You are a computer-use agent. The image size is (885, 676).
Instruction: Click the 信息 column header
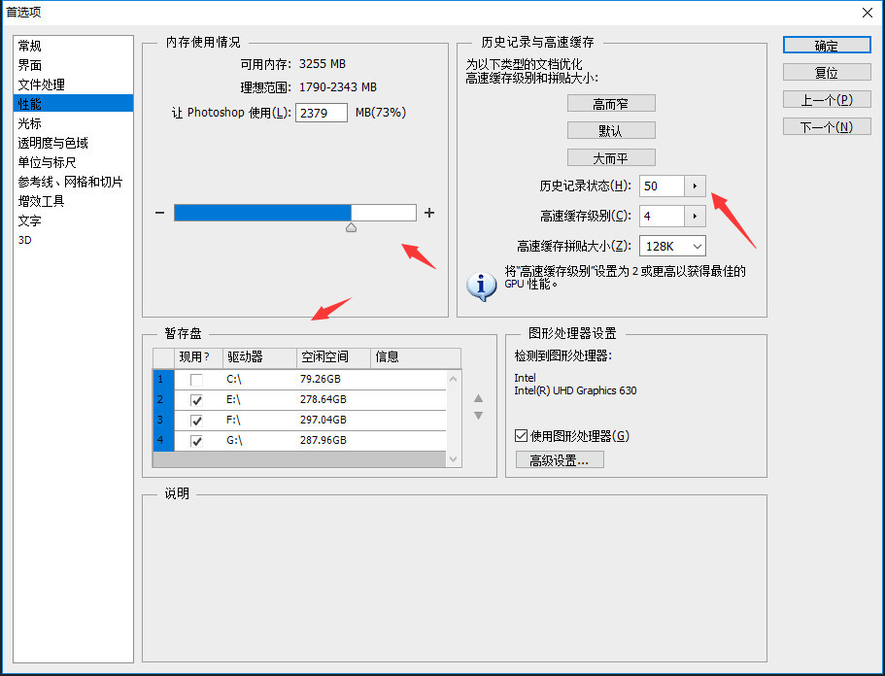pos(416,357)
